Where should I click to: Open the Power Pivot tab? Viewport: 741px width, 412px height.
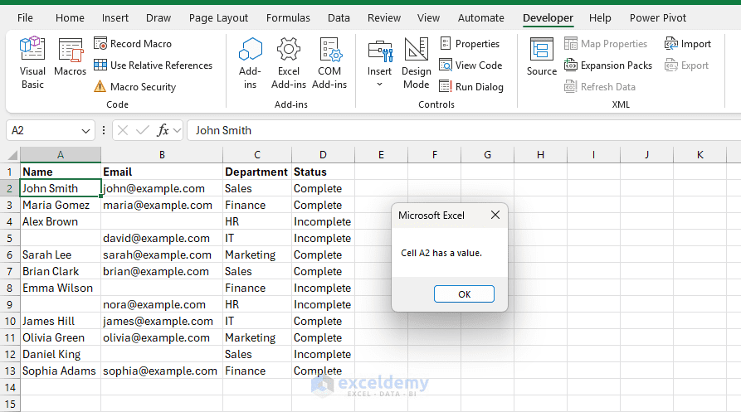[x=658, y=18]
